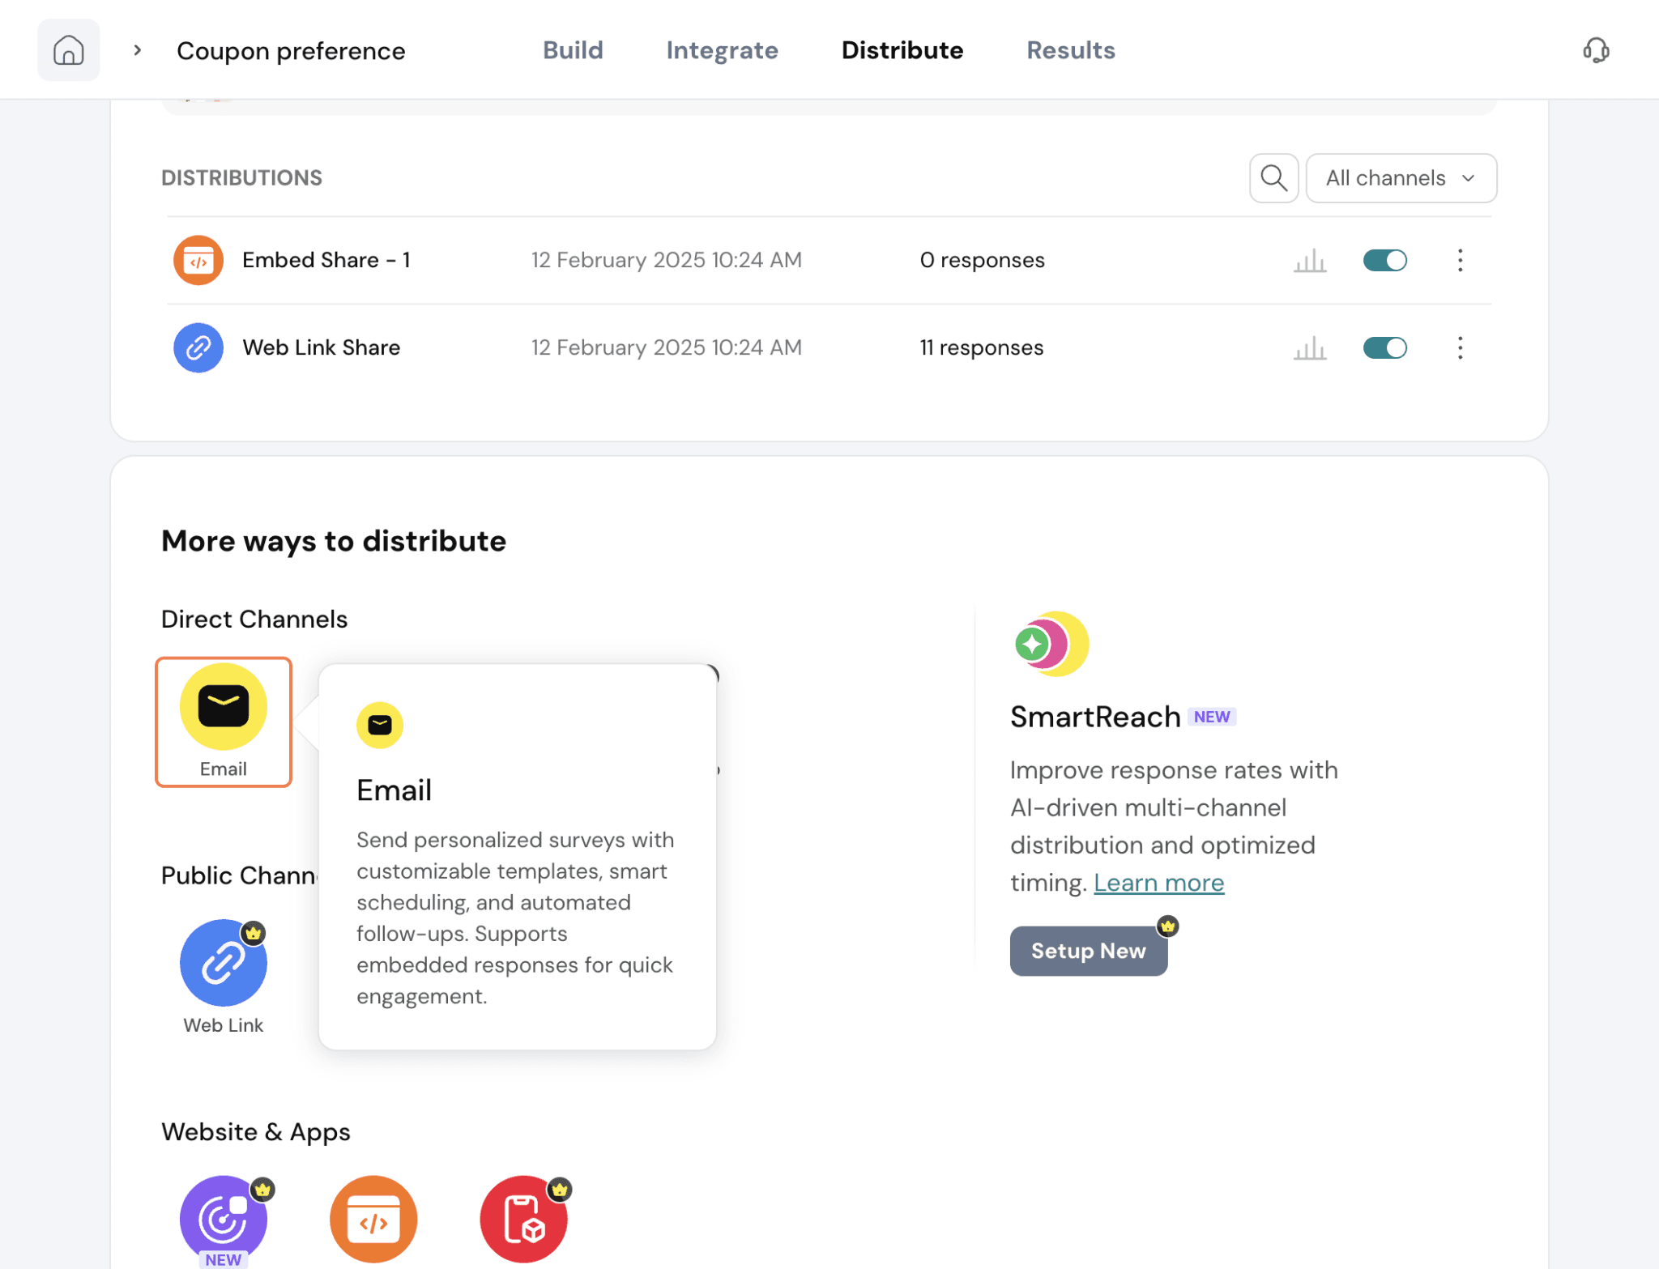Open more options for Embed Share - 1
This screenshot has height=1269, width=1659.
click(x=1460, y=261)
